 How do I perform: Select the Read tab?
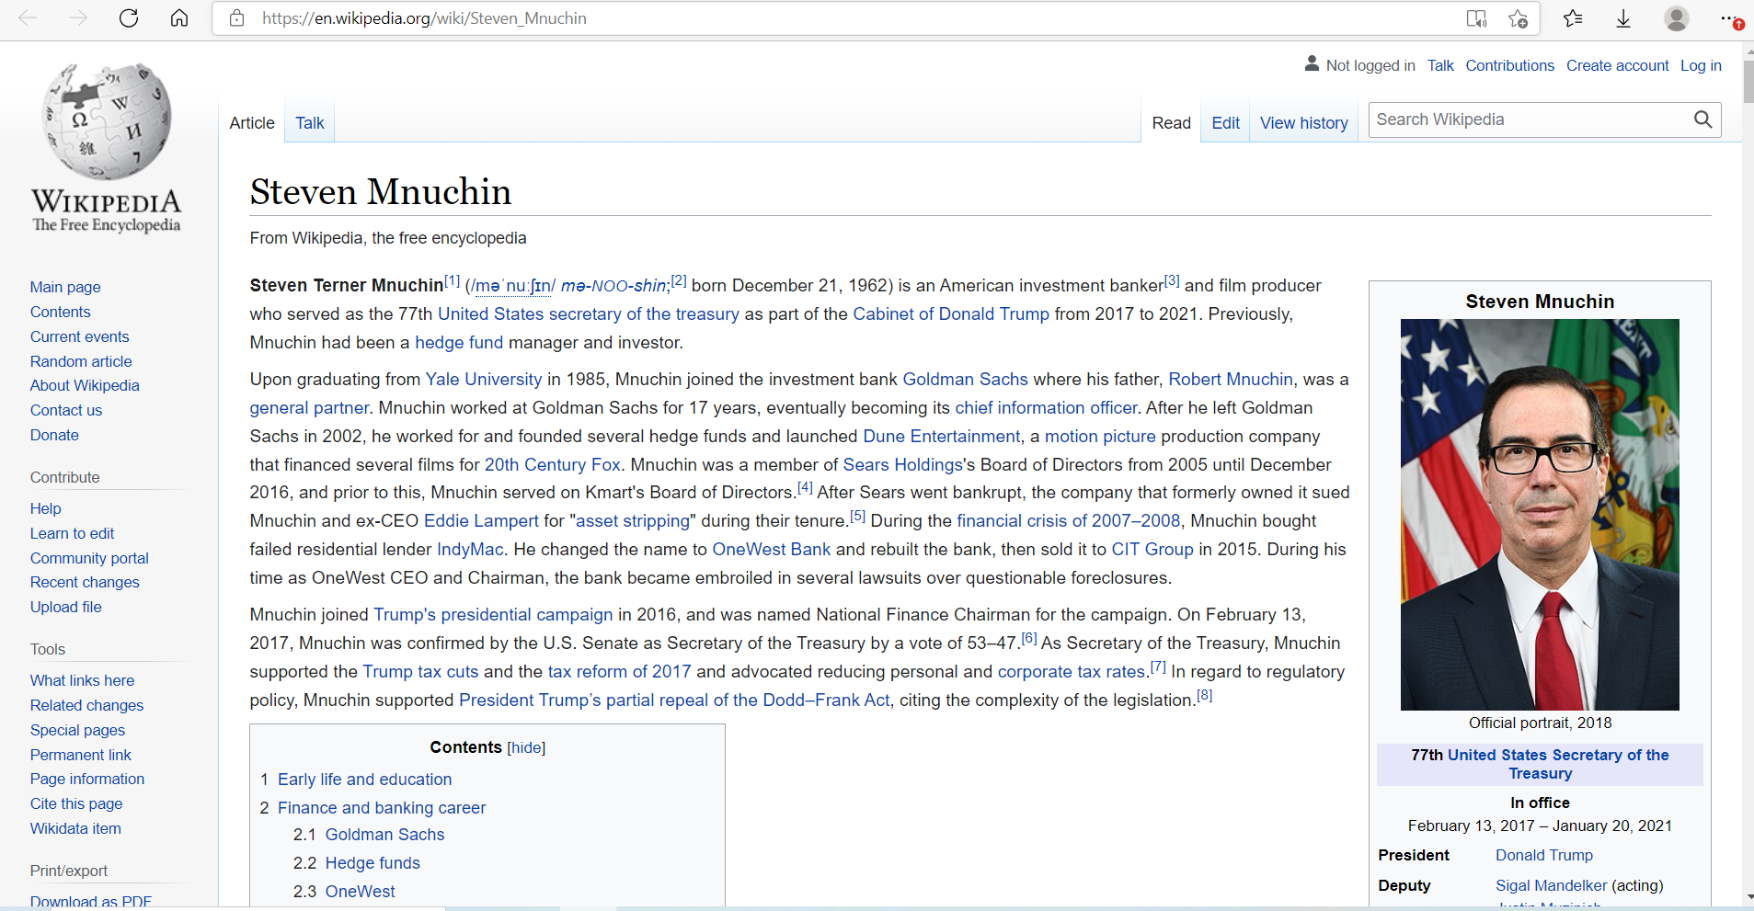pyautogui.click(x=1171, y=123)
